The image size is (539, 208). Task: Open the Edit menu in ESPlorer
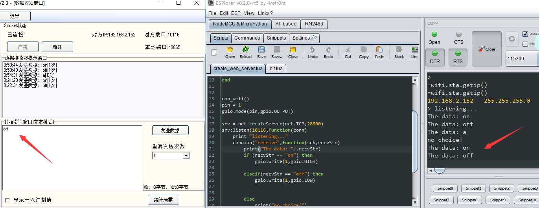[x=224, y=13]
